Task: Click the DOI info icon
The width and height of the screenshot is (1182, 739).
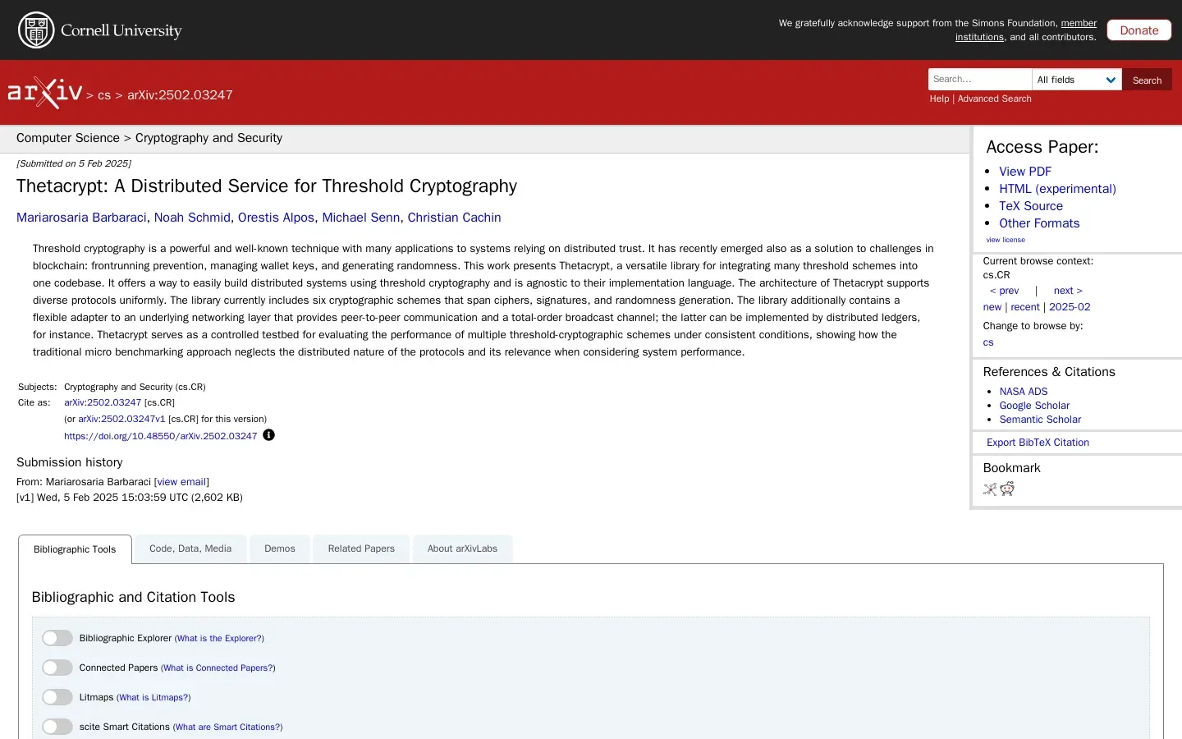Action: pyautogui.click(x=268, y=435)
